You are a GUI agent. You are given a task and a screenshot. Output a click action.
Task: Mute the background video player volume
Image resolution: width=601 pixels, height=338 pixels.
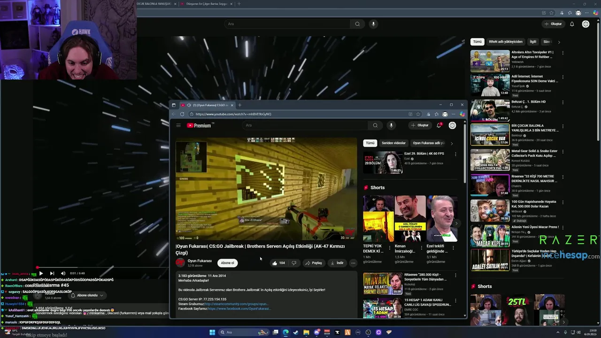pyautogui.click(x=63, y=273)
